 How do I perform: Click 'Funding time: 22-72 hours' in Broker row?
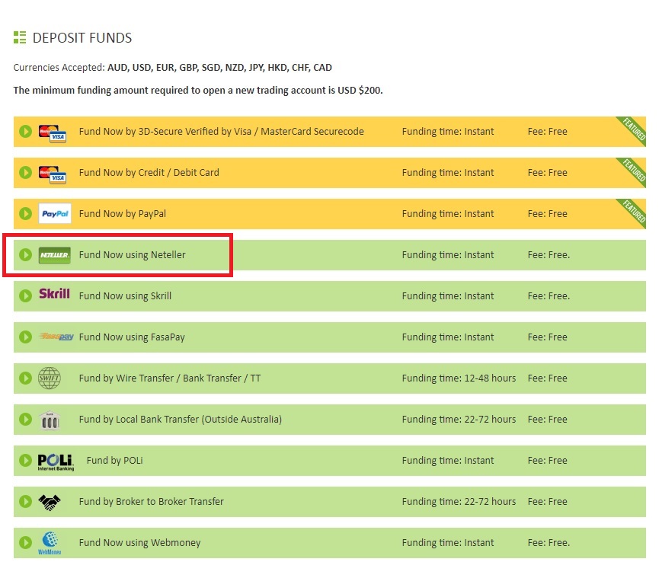[459, 502]
